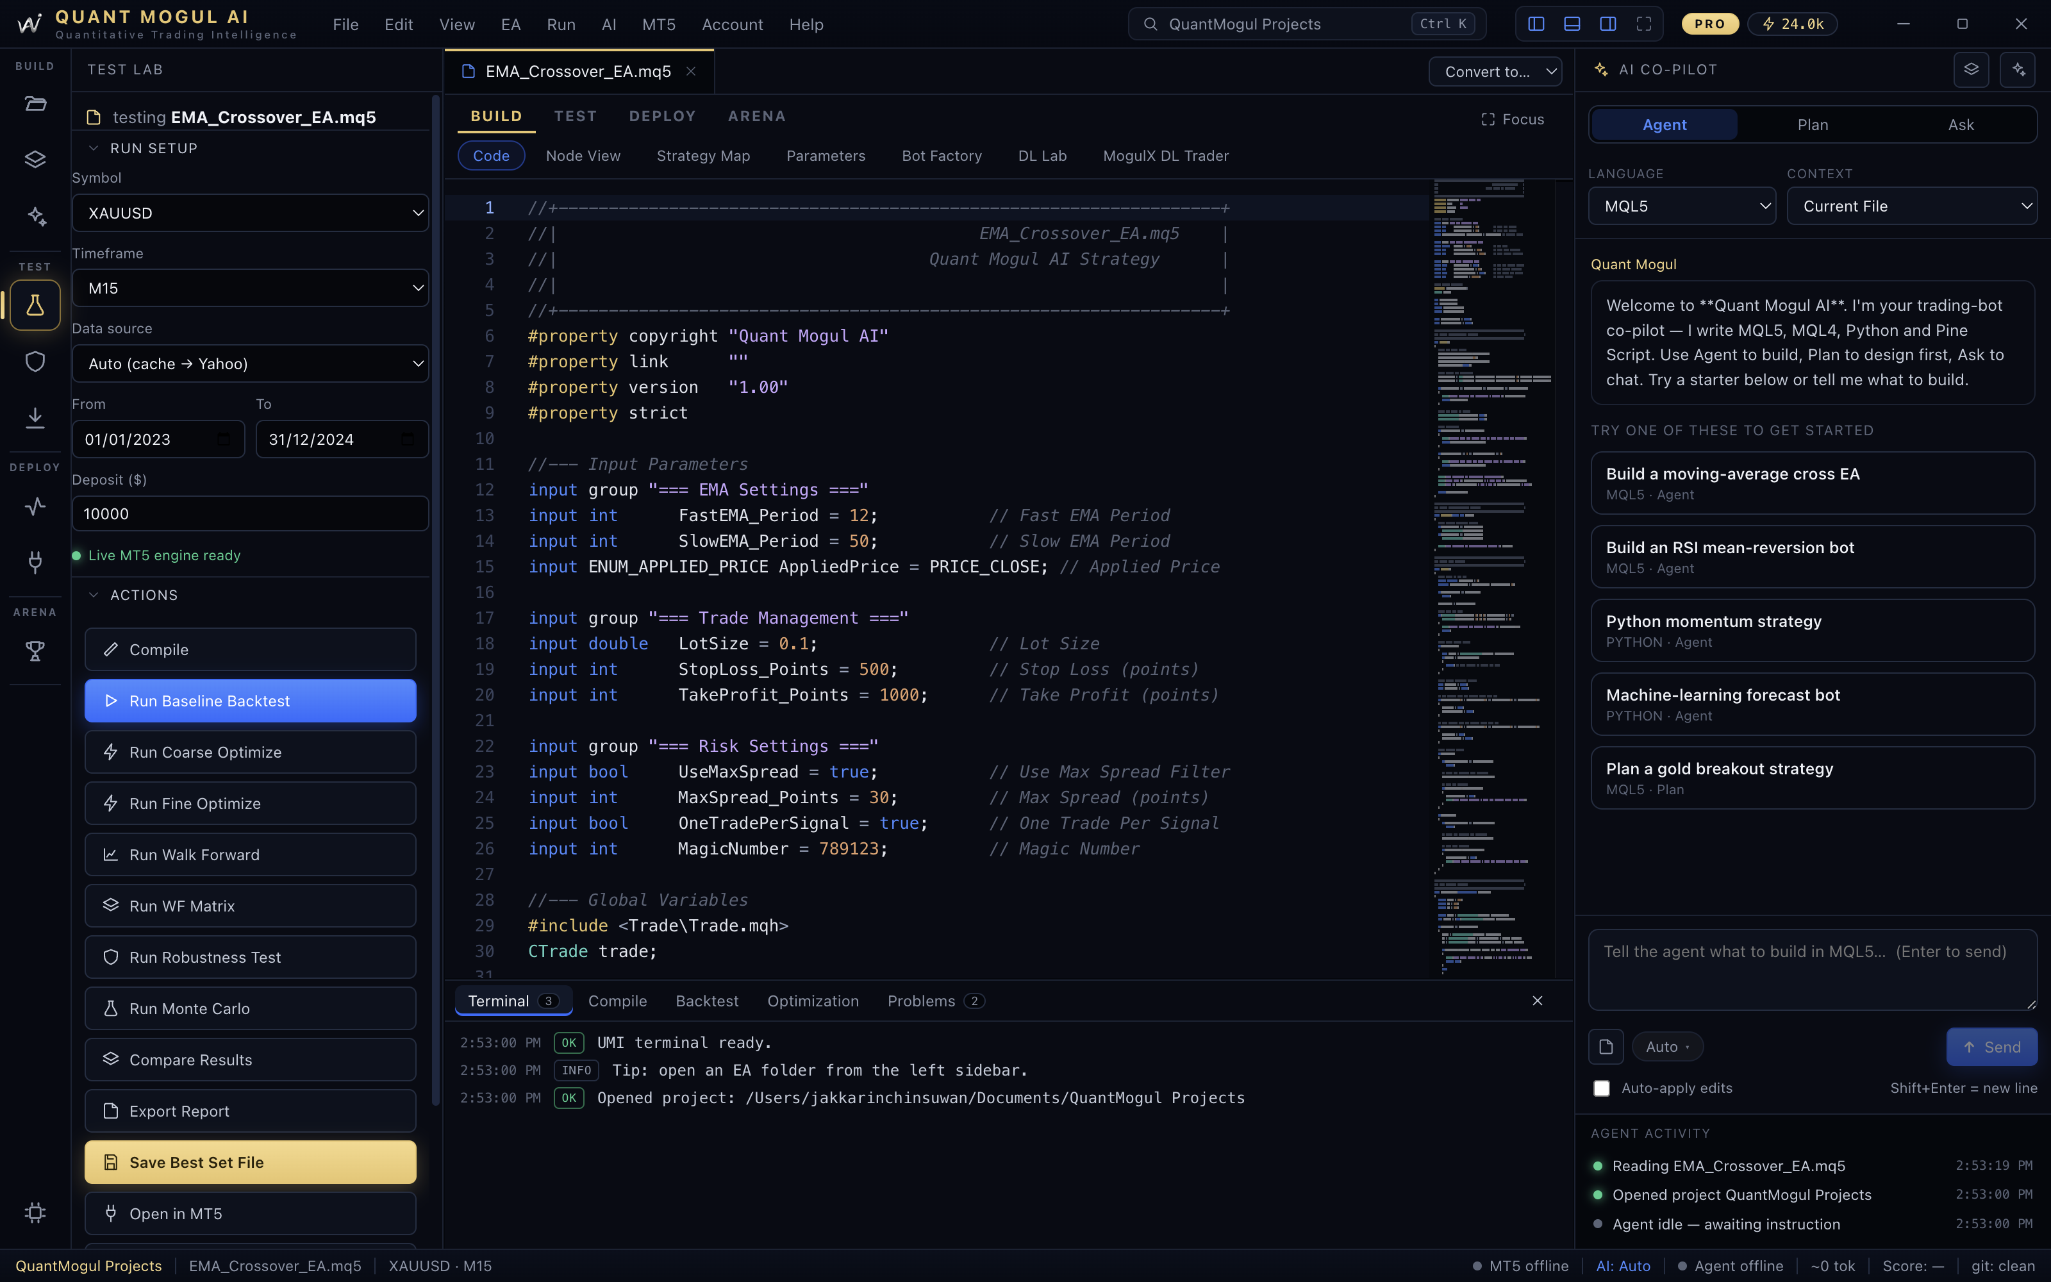Open the shield icon in left sidebar
Image resolution: width=2051 pixels, height=1282 pixels.
(35, 361)
